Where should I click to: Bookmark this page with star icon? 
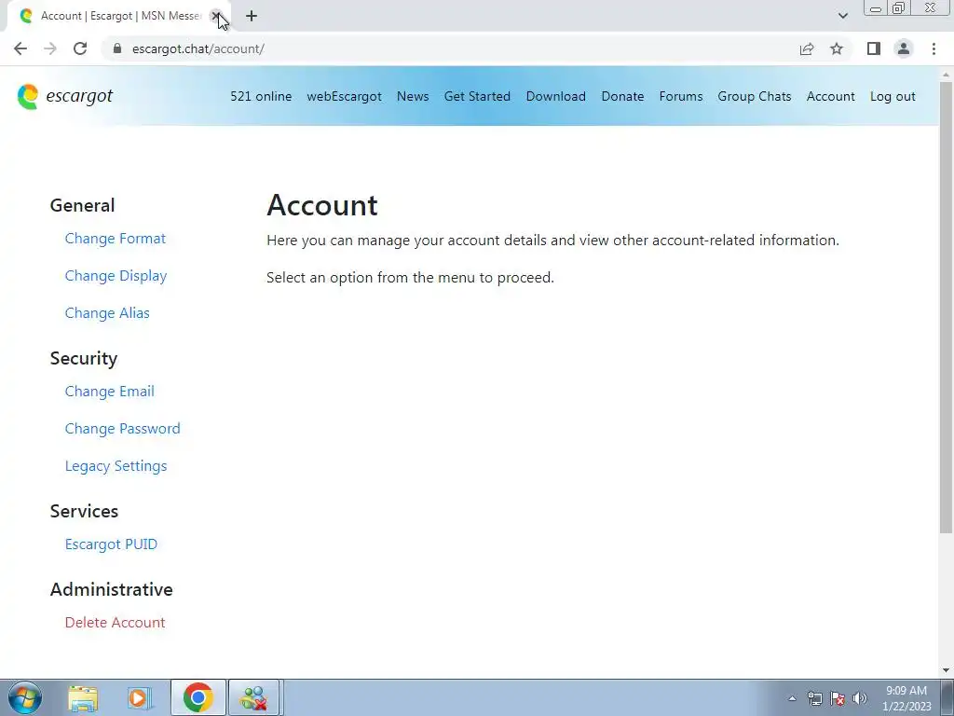point(837,48)
